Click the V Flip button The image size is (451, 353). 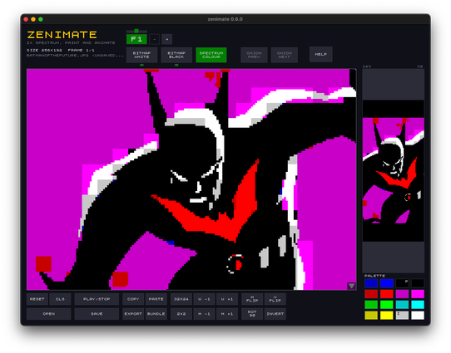coord(275,299)
